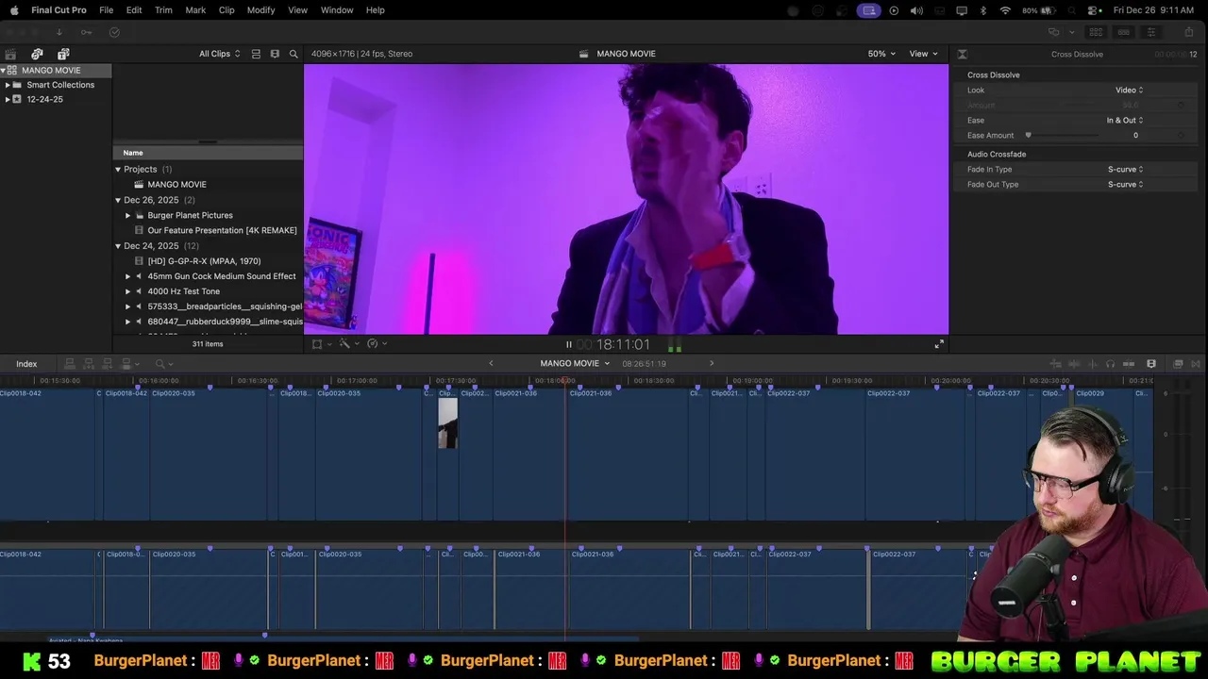The width and height of the screenshot is (1208, 679).
Task: Open the Libraries sidebar icon
Action: click(x=10, y=54)
